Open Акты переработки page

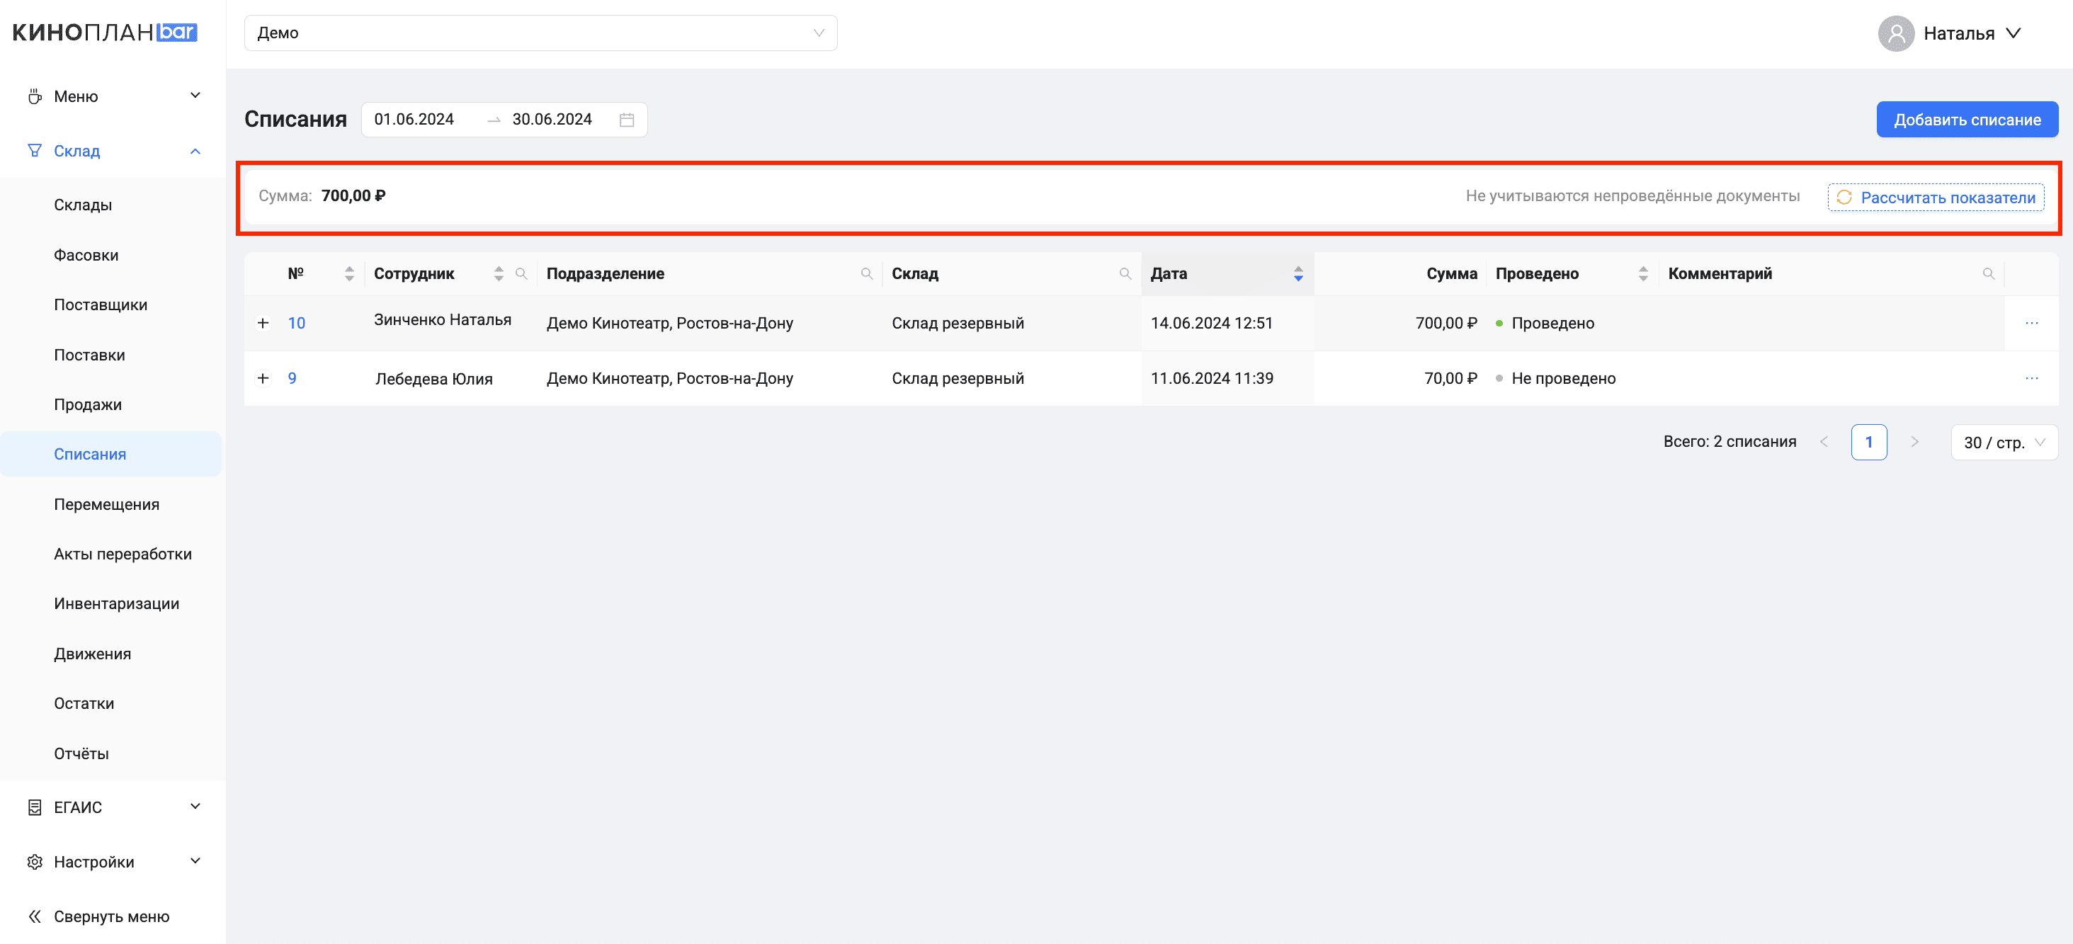pyautogui.click(x=123, y=554)
